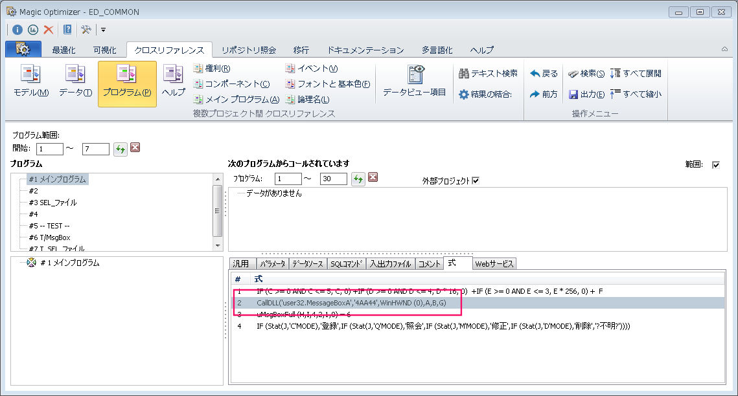Select the CallDLL expression row 2

click(478, 303)
